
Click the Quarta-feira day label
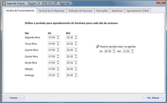[31, 50]
